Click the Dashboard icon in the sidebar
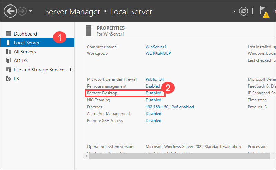Viewport: 276px width, 170px height. [x=8, y=34]
